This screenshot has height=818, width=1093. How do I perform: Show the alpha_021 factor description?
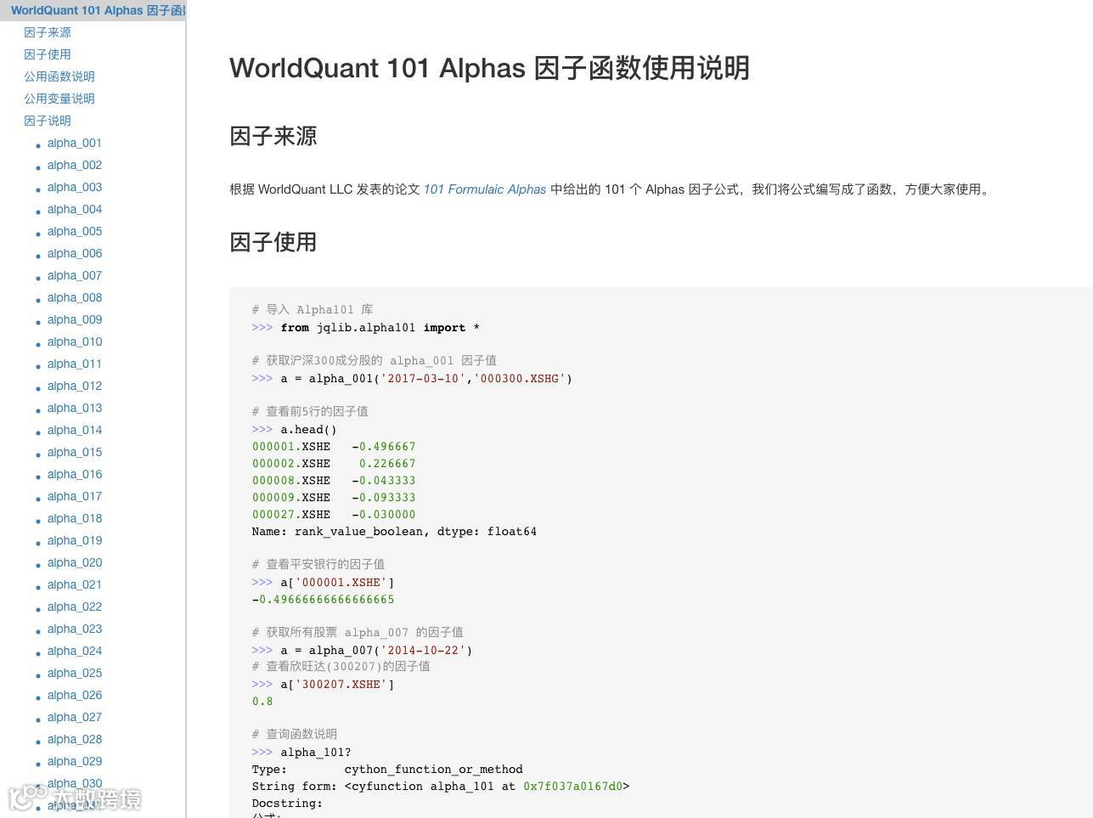click(75, 584)
